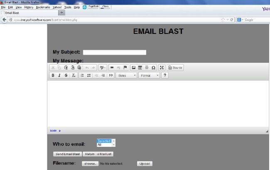The height and width of the screenshot is (170, 270).
Task: Click the Decrease Indent icon
Action: (96, 75)
